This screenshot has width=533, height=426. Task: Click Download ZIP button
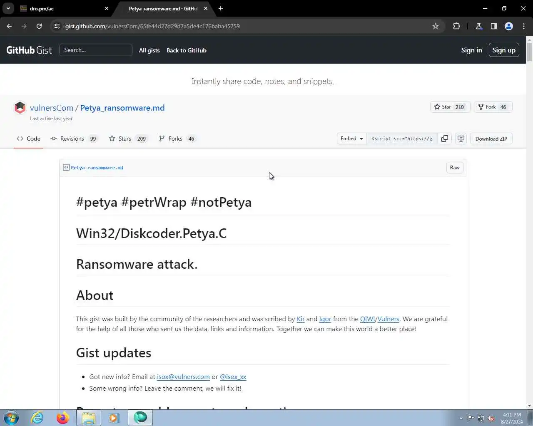(491, 139)
